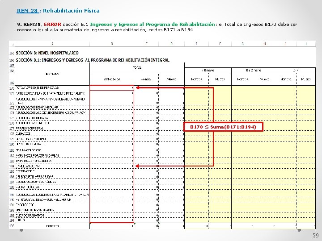Select row header 177
Screen dimensions: 322x241
[x=12, y=129]
